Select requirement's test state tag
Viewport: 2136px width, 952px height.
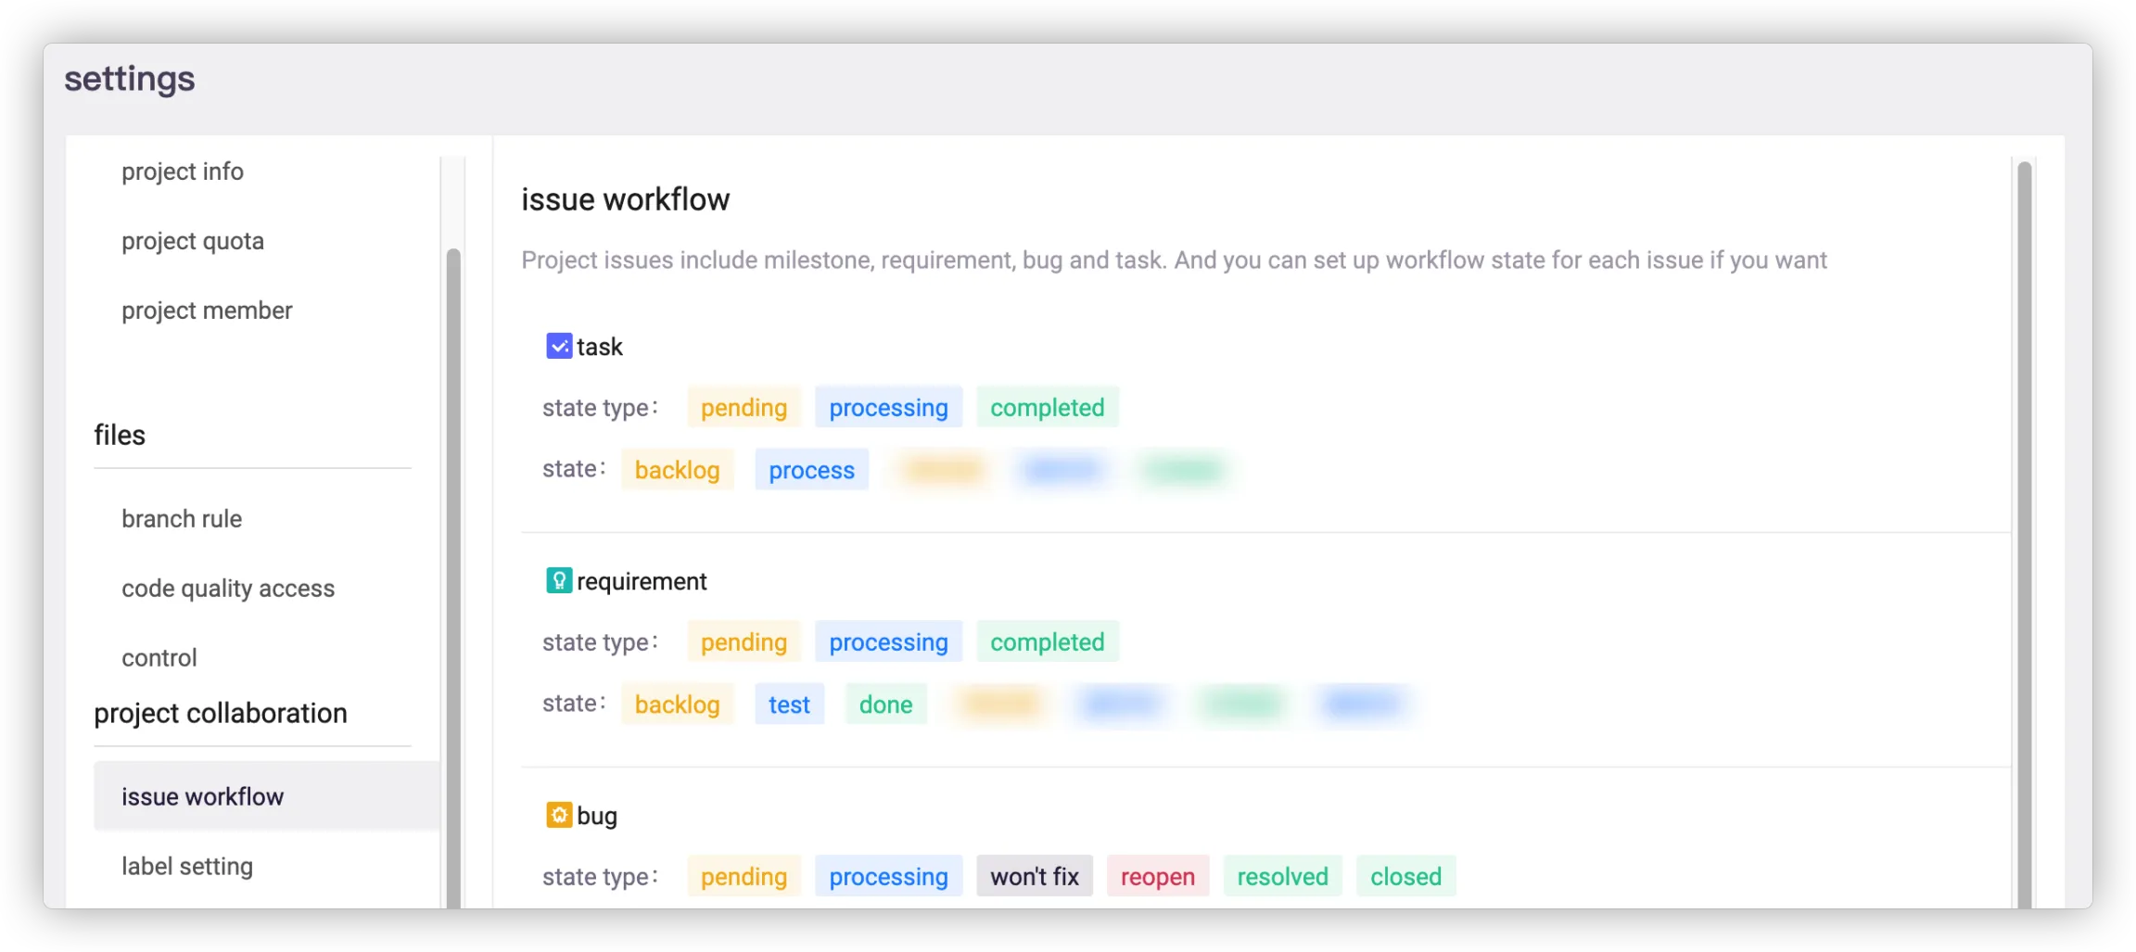(x=789, y=704)
